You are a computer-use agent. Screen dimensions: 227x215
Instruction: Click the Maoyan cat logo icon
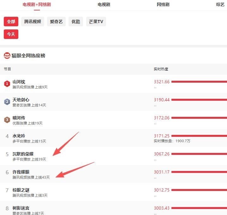pyautogui.click(x=7, y=56)
